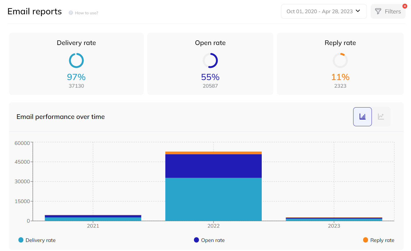The image size is (411, 251).
Task: Click the Delivery rate donut ring
Action: click(76, 60)
